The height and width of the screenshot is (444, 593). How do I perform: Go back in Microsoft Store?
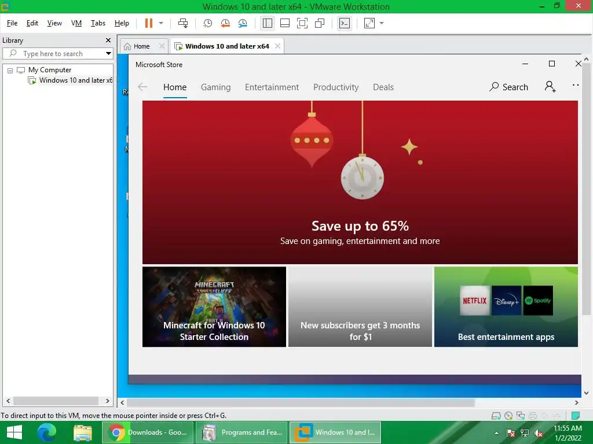coord(142,87)
